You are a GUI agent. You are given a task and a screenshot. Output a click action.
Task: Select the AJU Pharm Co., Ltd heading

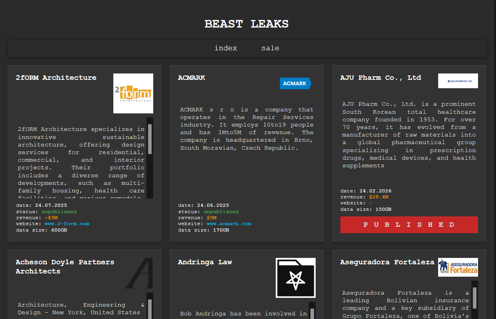pos(380,78)
